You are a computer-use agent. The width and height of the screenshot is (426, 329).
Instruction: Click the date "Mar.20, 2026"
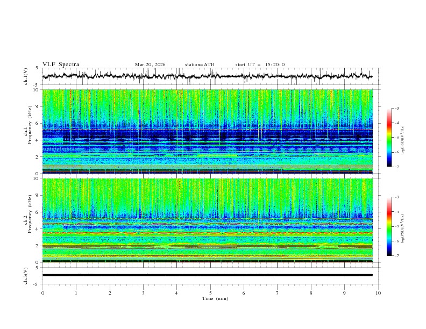coord(150,65)
